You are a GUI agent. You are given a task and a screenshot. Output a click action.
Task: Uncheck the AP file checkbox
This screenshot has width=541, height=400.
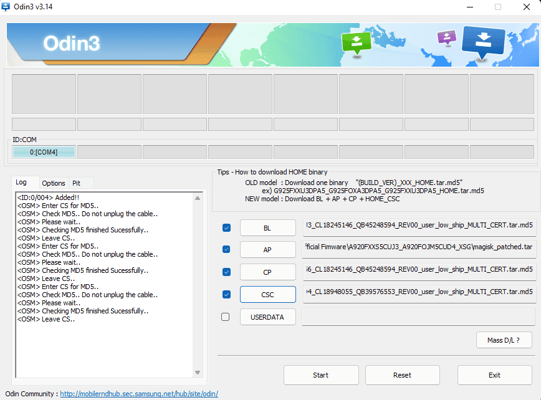click(226, 249)
